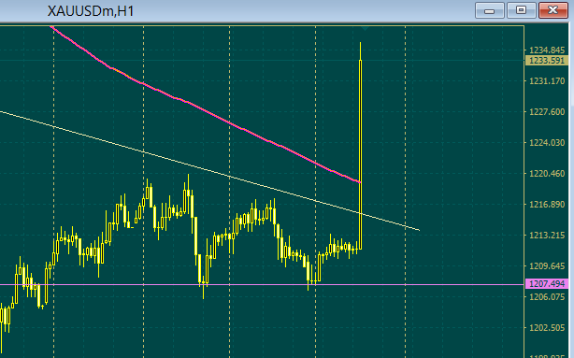Viewport: 574px width, 358px height.
Task: Click the 1227.600 price scale label
Action: click(547, 112)
